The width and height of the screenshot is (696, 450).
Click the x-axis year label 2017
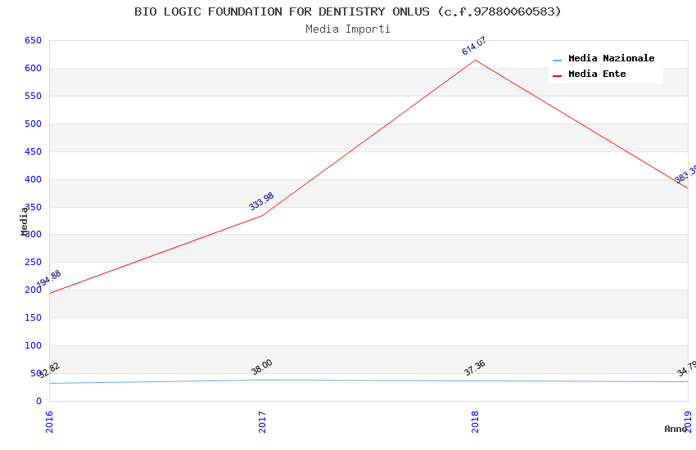tap(262, 421)
